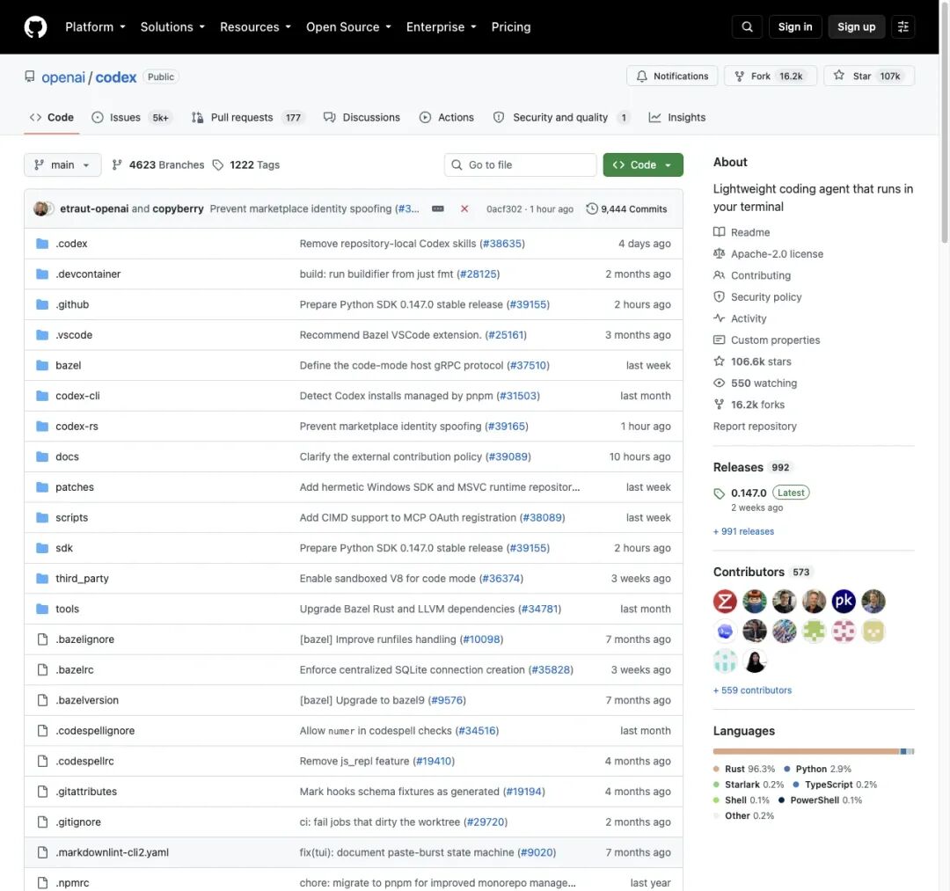Click the codex repository name link
Image resolution: width=950 pixels, height=891 pixels.
116,77
